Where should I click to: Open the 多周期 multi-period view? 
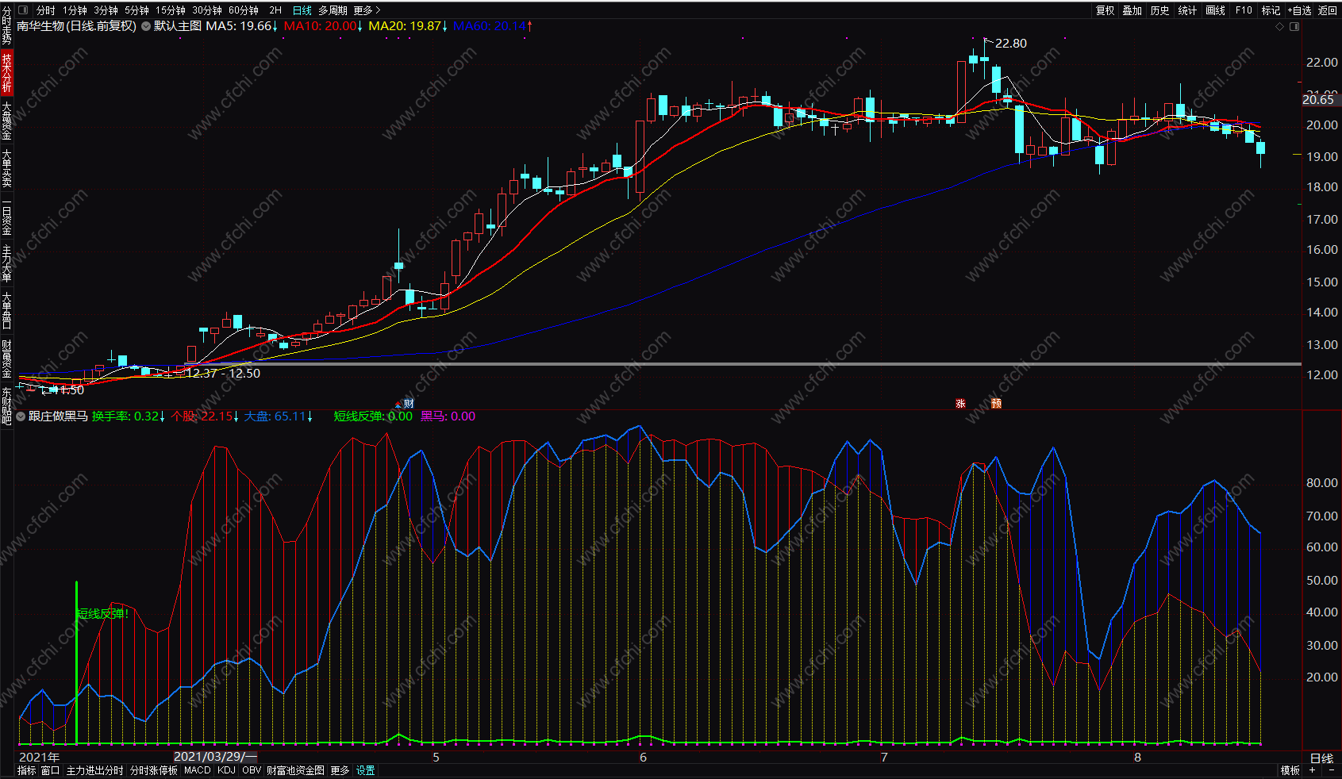click(x=333, y=10)
